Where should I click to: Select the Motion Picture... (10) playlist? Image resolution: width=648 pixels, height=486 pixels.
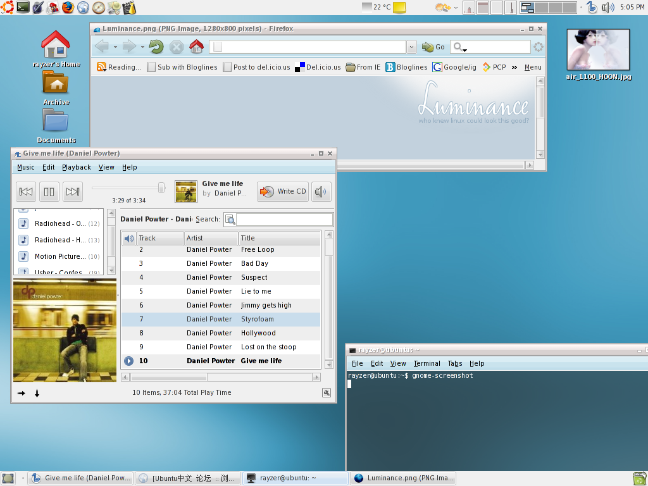pyautogui.click(x=59, y=257)
